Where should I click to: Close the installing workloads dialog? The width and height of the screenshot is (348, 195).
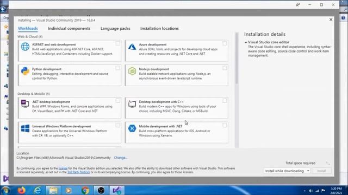pyautogui.click(x=331, y=19)
